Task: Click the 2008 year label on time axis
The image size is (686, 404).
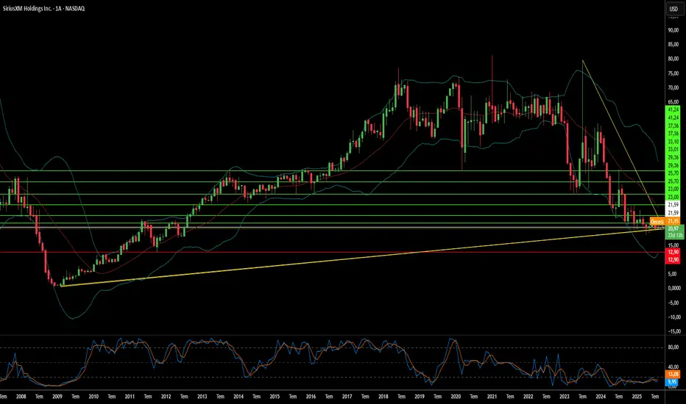Action: tap(21, 397)
